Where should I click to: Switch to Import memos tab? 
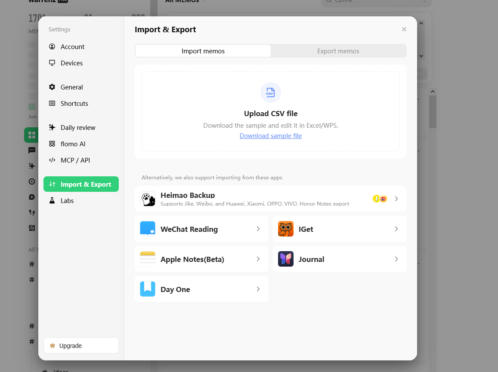click(x=203, y=51)
